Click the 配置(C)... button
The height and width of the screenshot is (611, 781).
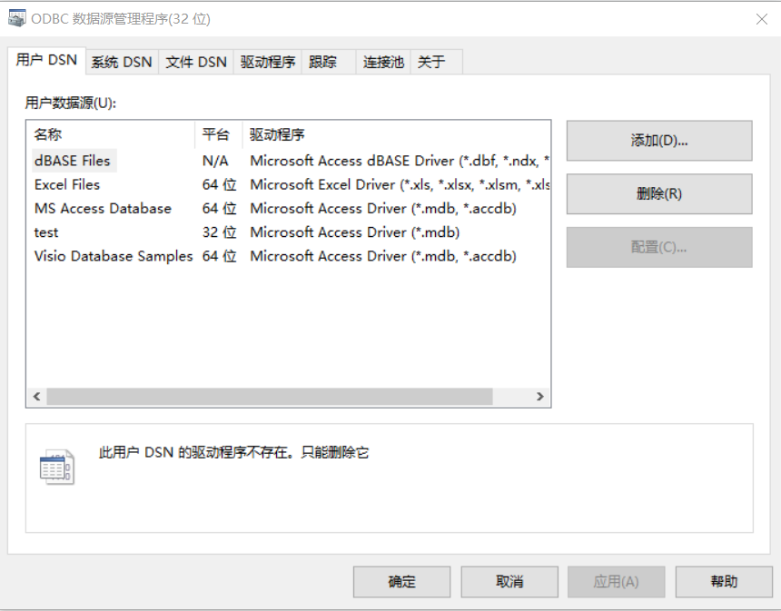click(x=659, y=247)
